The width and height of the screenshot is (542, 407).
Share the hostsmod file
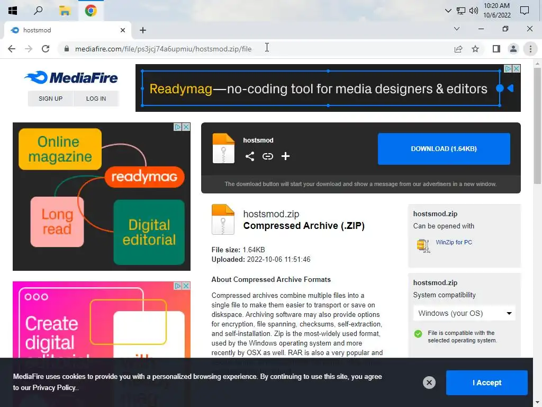250,156
